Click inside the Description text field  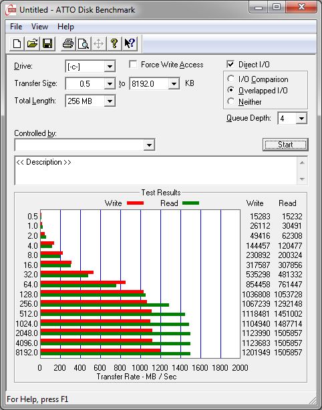156,171
